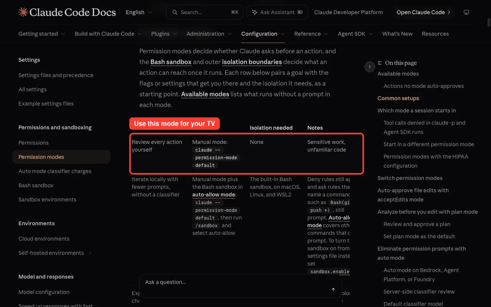Open the English language dropdown
Viewport: 491px width, 307px height.
[139, 12]
